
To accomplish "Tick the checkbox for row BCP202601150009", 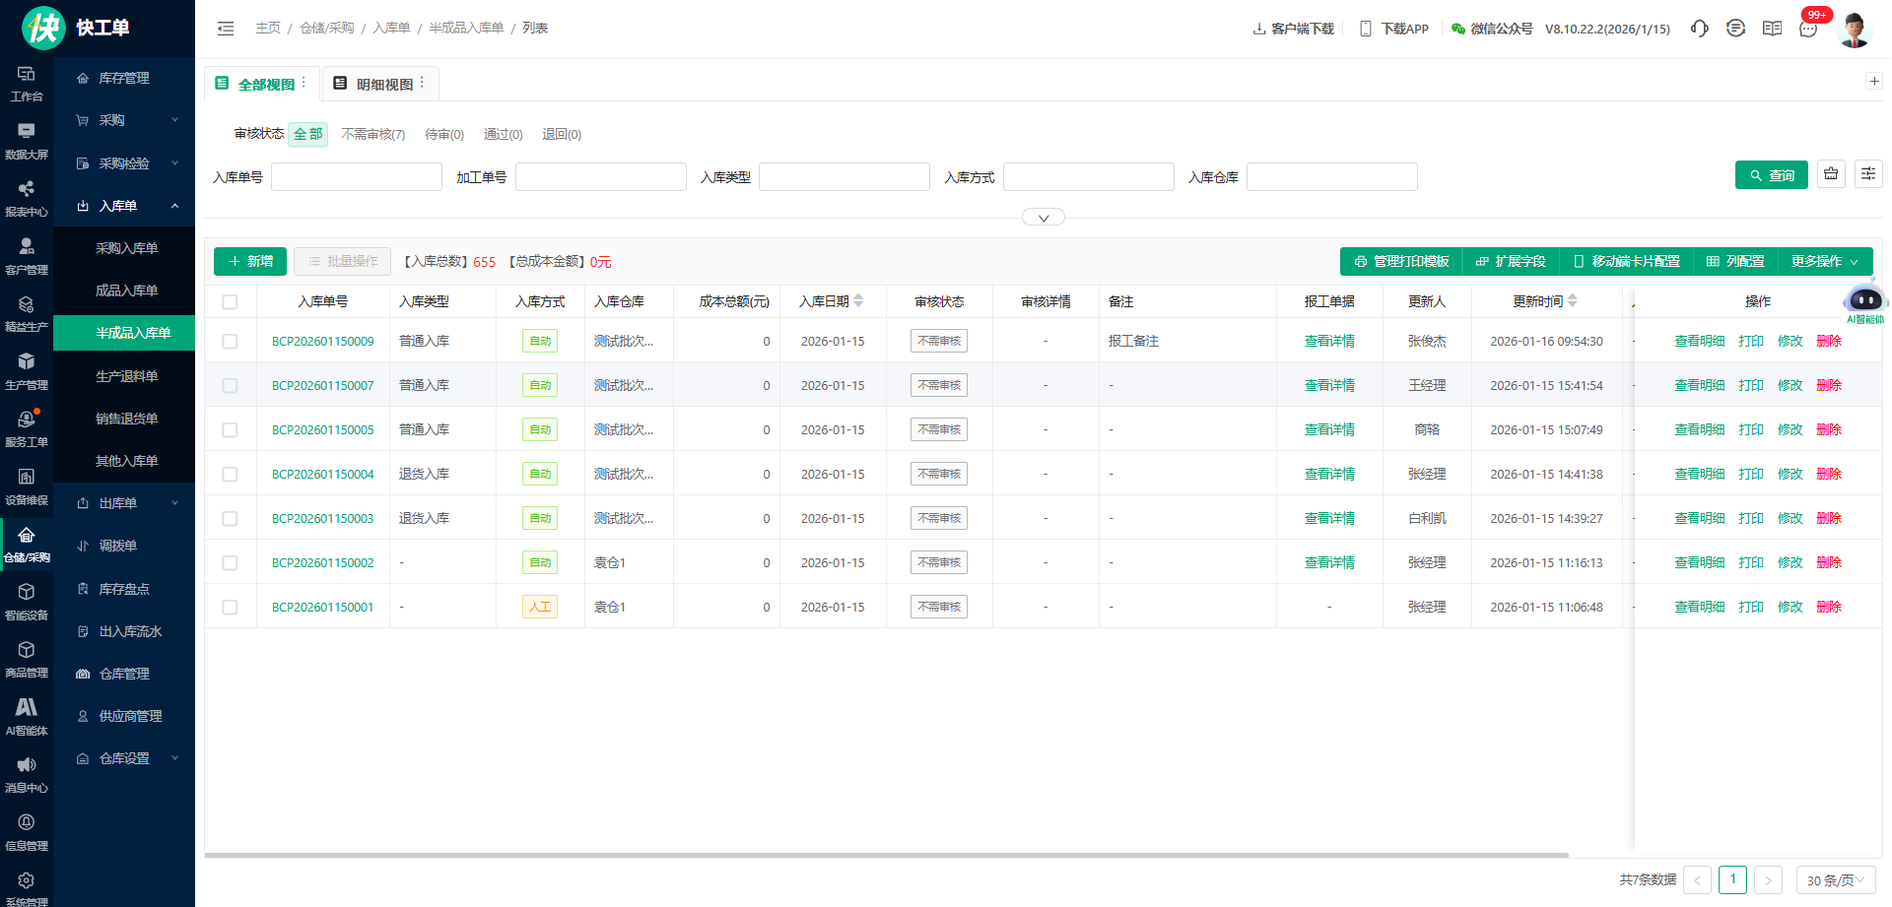I will pos(230,341).
